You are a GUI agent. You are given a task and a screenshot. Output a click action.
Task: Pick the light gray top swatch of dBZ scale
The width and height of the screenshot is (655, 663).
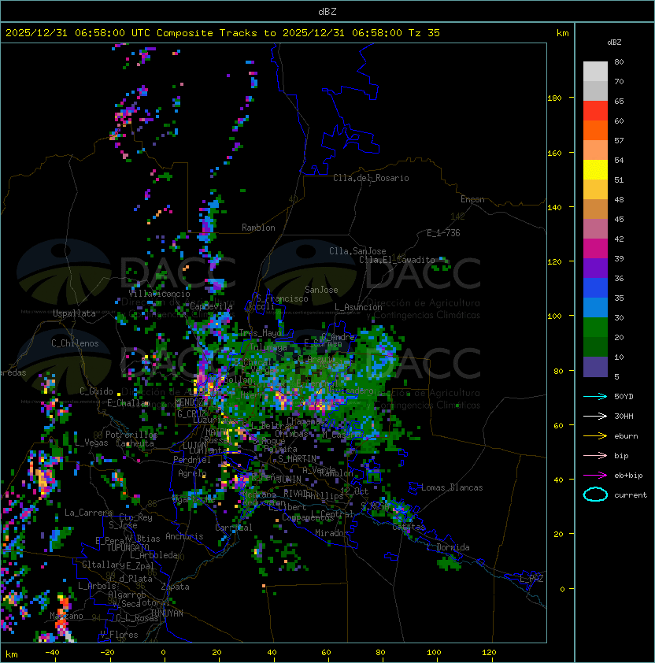coord(595,71)
